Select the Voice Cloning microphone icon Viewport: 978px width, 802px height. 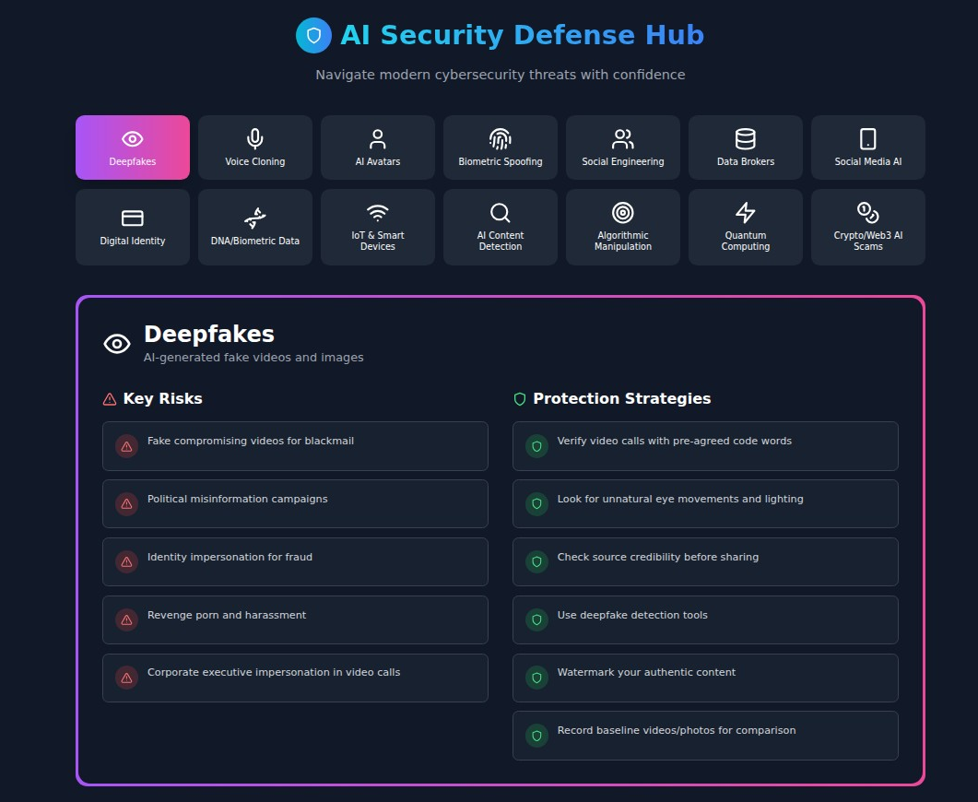(x=254, y=138)
